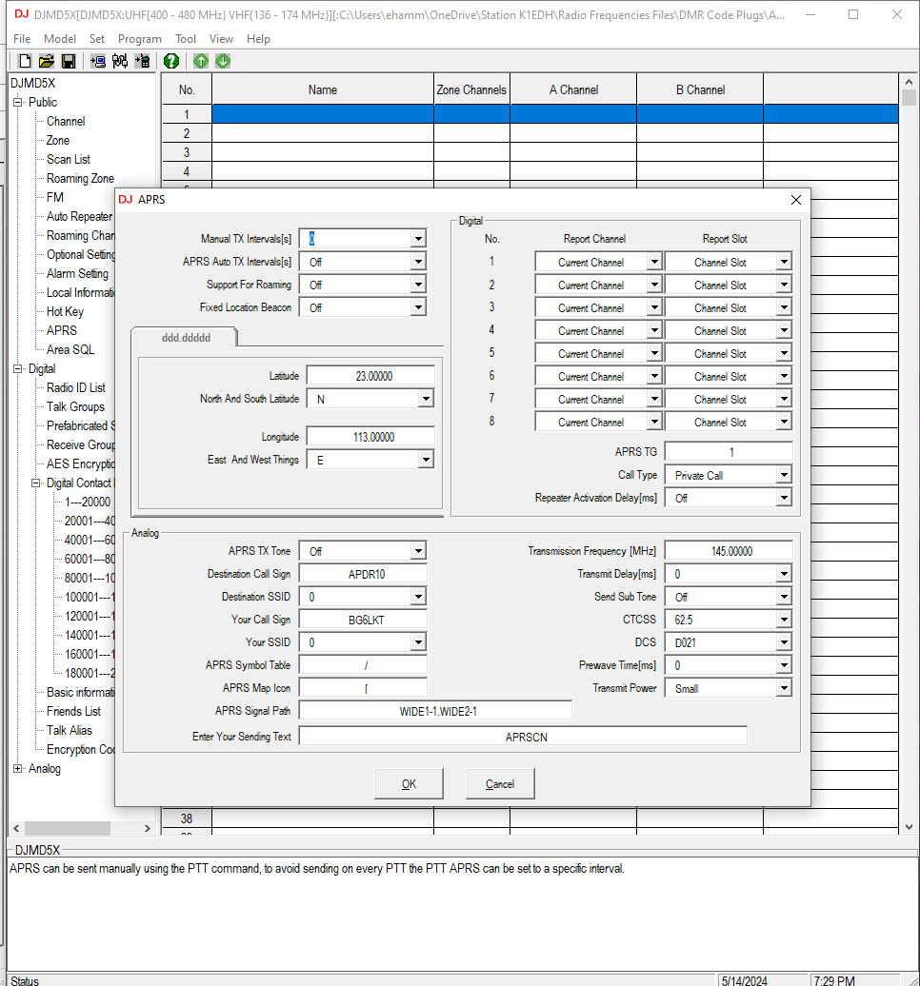Click the green down arrow icon

[223, 61]
